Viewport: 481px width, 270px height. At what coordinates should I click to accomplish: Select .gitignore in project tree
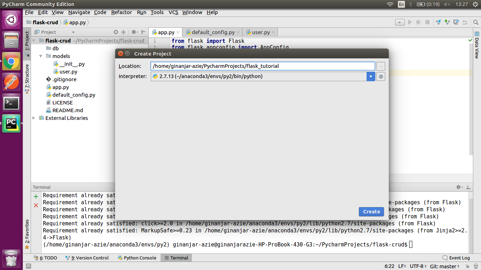tap(64, 79)
